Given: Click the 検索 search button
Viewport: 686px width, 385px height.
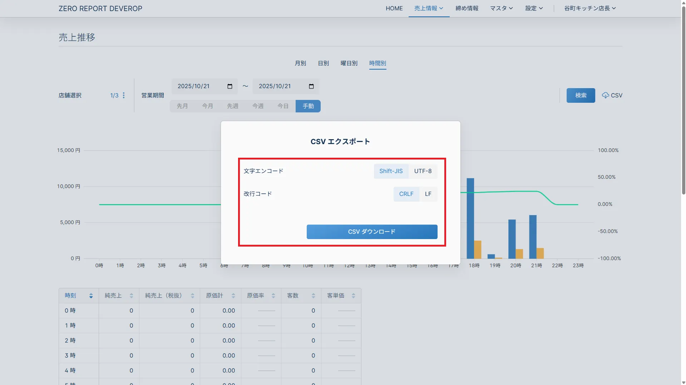Looking at the screenshot, I should pyautogui.click(x=581, y=95).
